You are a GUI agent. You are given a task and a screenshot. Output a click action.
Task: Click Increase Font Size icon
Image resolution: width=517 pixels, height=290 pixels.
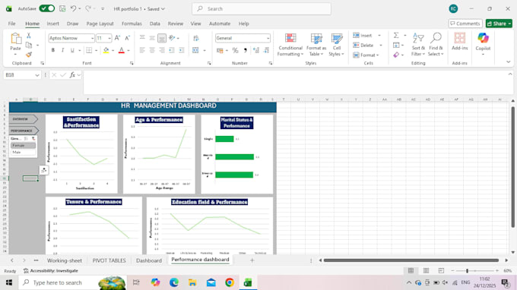[x=117, y=38]
